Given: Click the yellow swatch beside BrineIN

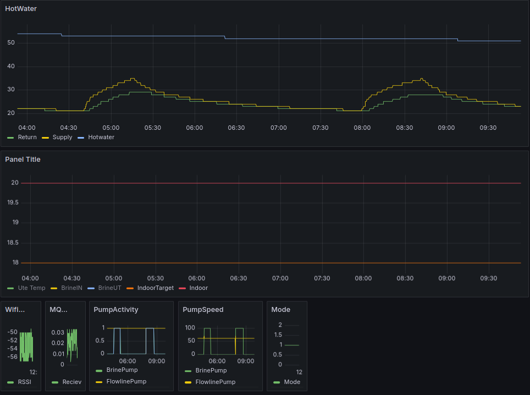Looking at the screenshot, I should 54,288.
